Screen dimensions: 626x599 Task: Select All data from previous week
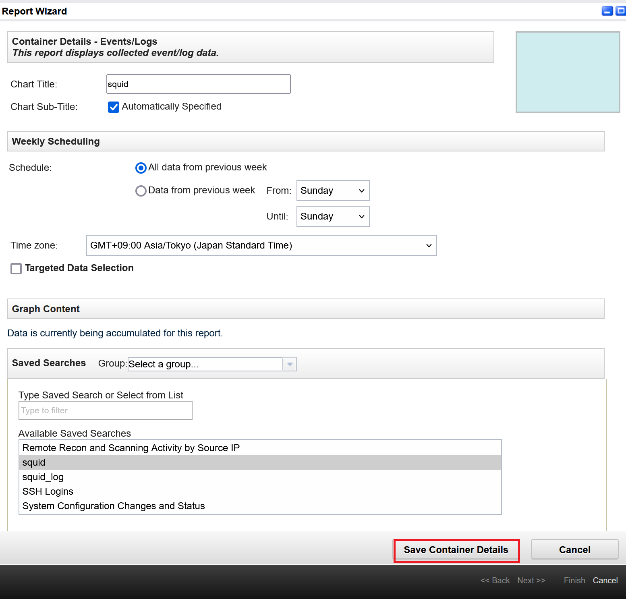[141, 168]
